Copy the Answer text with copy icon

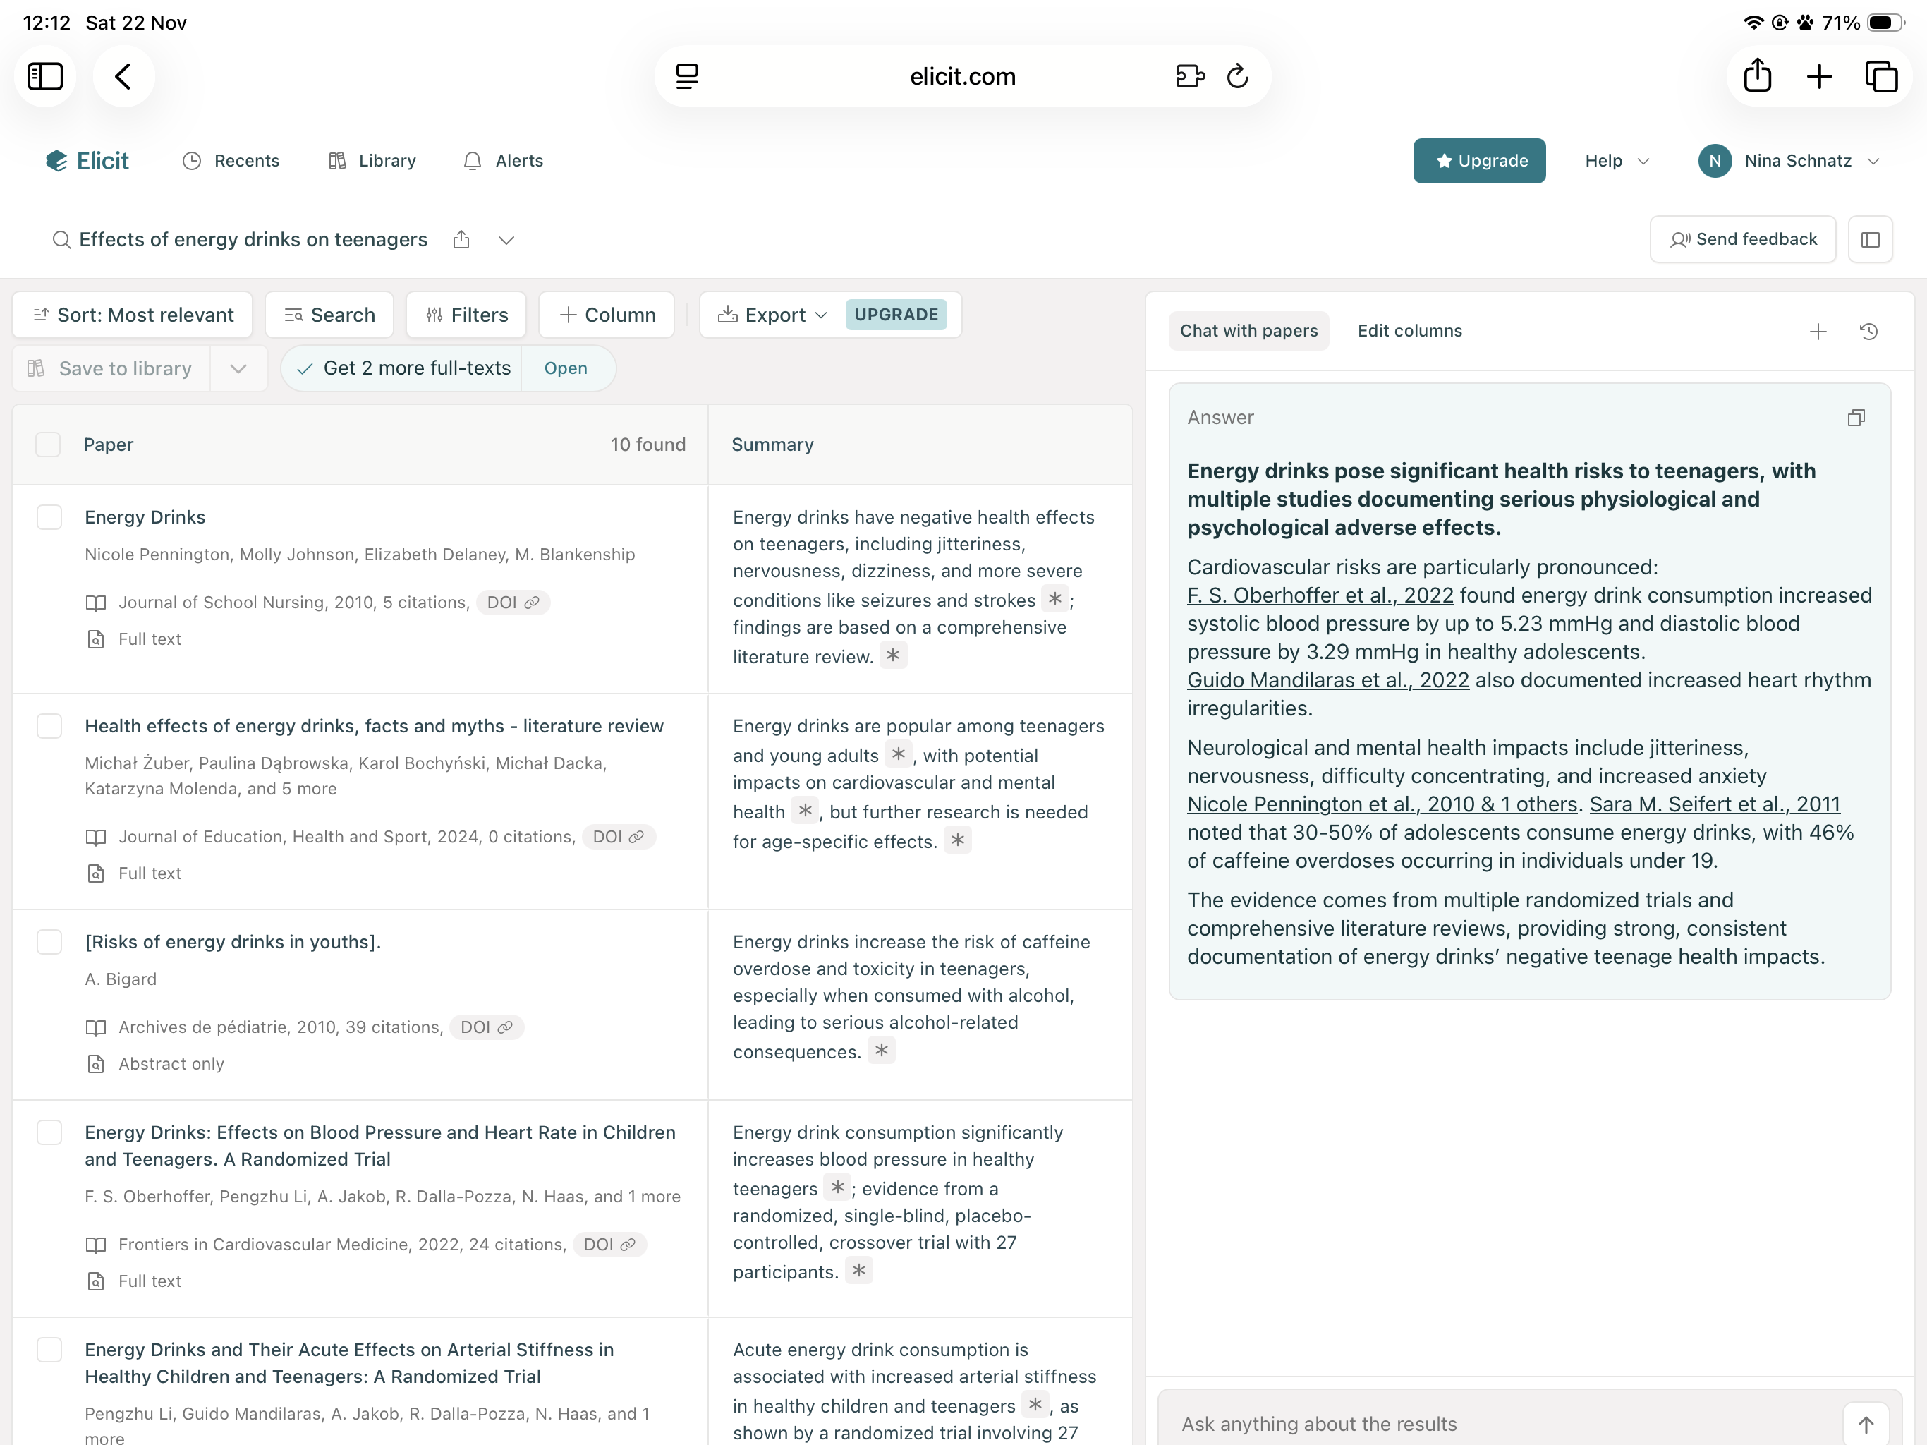click(x=1856, y=418)
